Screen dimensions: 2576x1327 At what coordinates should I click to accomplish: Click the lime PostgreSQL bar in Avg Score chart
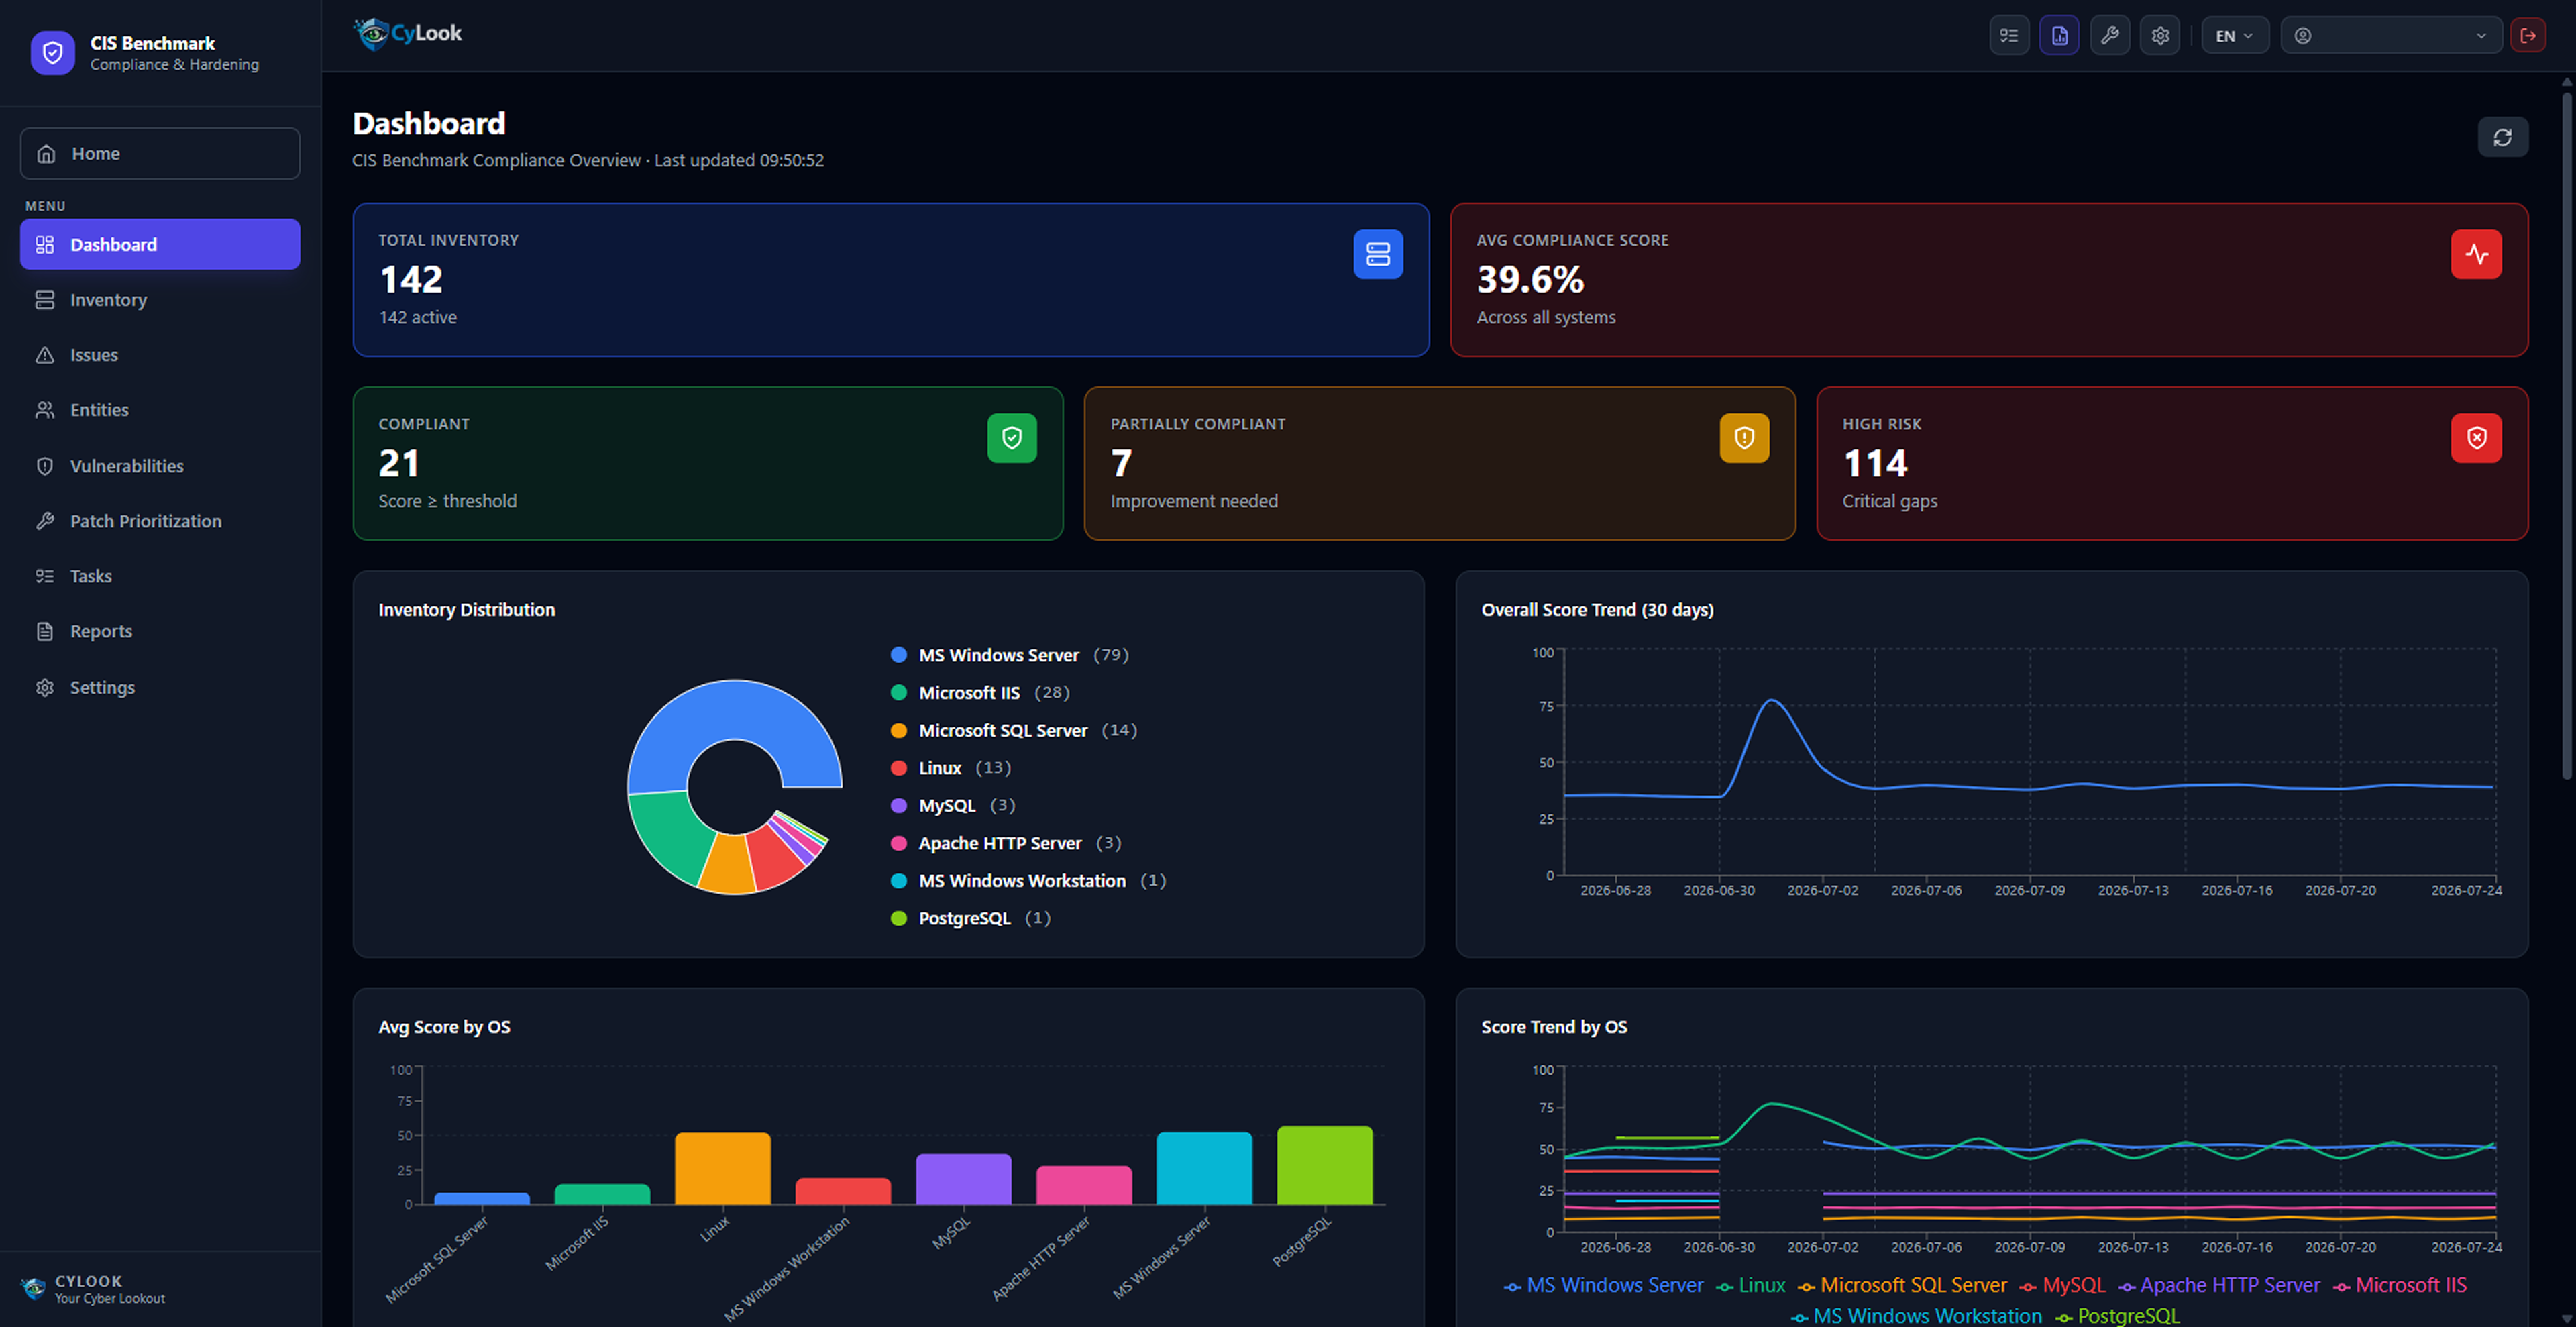coord(1325,1165)
